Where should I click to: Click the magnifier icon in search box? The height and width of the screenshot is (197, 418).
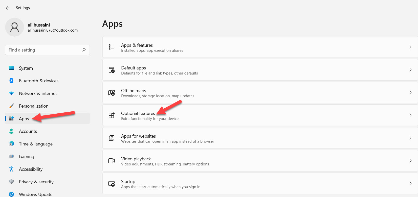click(84, 50)
